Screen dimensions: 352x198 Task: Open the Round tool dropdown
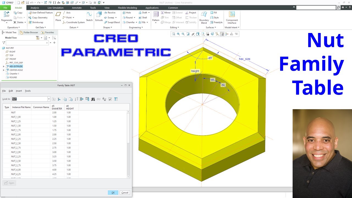(135, 18)
